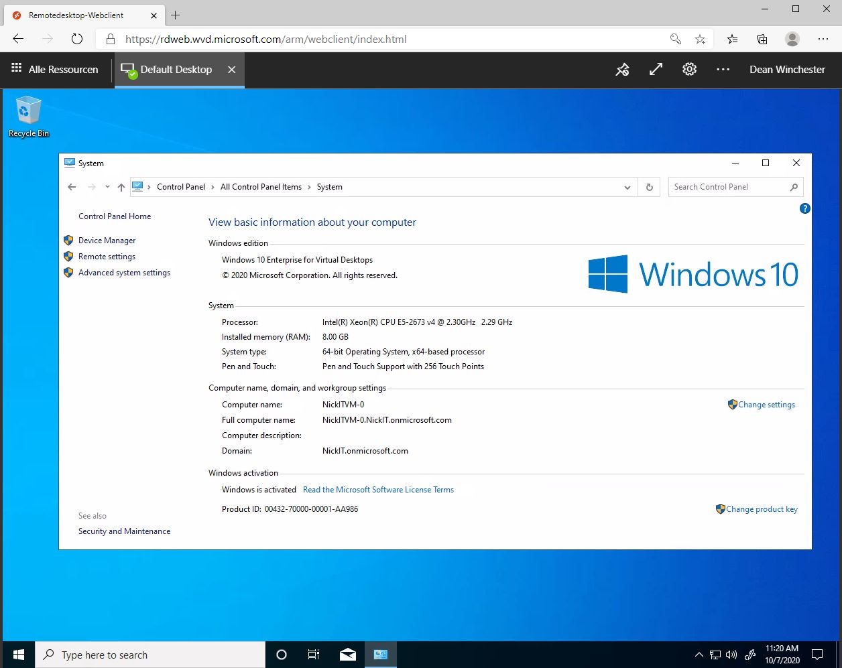Enter full screen with the expand arrows icon
This screenshot has height=668, width=842.
coord(656,70)
